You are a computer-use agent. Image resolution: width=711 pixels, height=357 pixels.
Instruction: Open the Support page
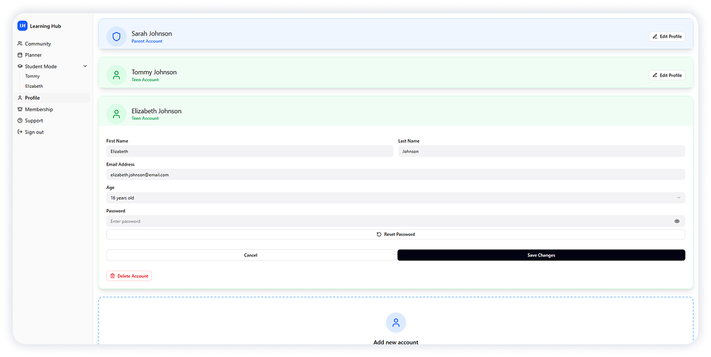(x=33, y=121)
